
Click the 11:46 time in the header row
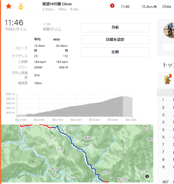[x=125, y=7]
